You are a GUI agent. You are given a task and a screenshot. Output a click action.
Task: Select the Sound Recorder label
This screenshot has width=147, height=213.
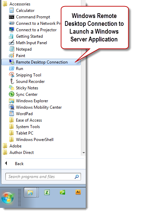tap(30, 82)
